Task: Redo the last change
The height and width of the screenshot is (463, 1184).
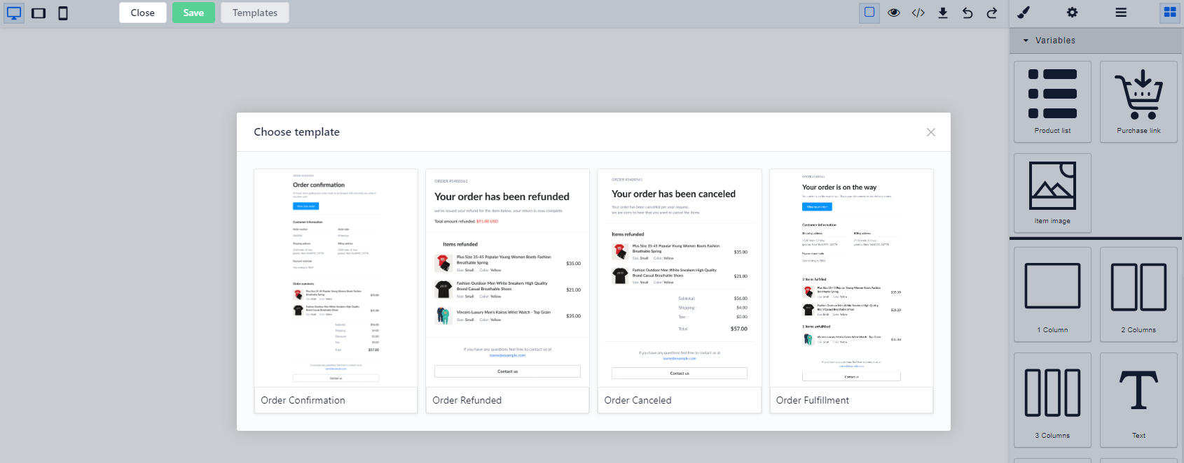Action: coord(992,13)
